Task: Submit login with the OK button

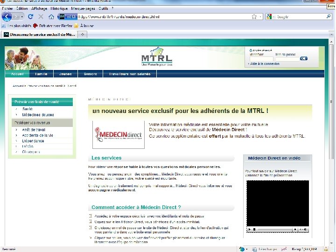Action: click(x=304, y=58)
